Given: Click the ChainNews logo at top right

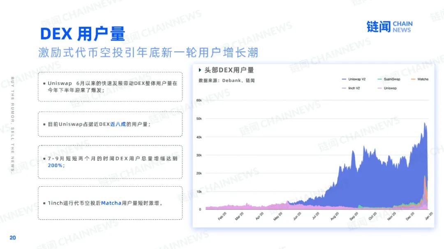Looking at the screenshot, I should [x=389, y=27].
